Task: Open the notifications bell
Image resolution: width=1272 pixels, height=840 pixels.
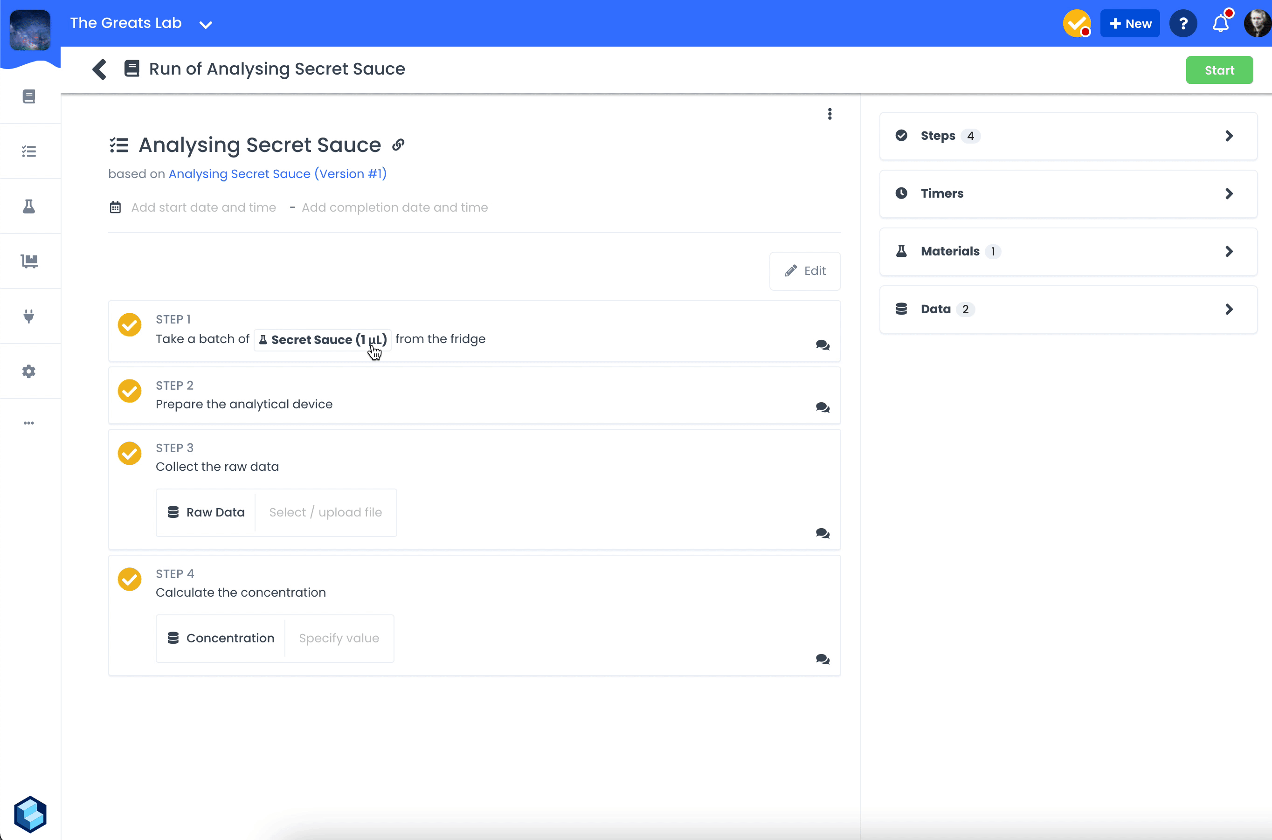Action: coord(1220,24)
